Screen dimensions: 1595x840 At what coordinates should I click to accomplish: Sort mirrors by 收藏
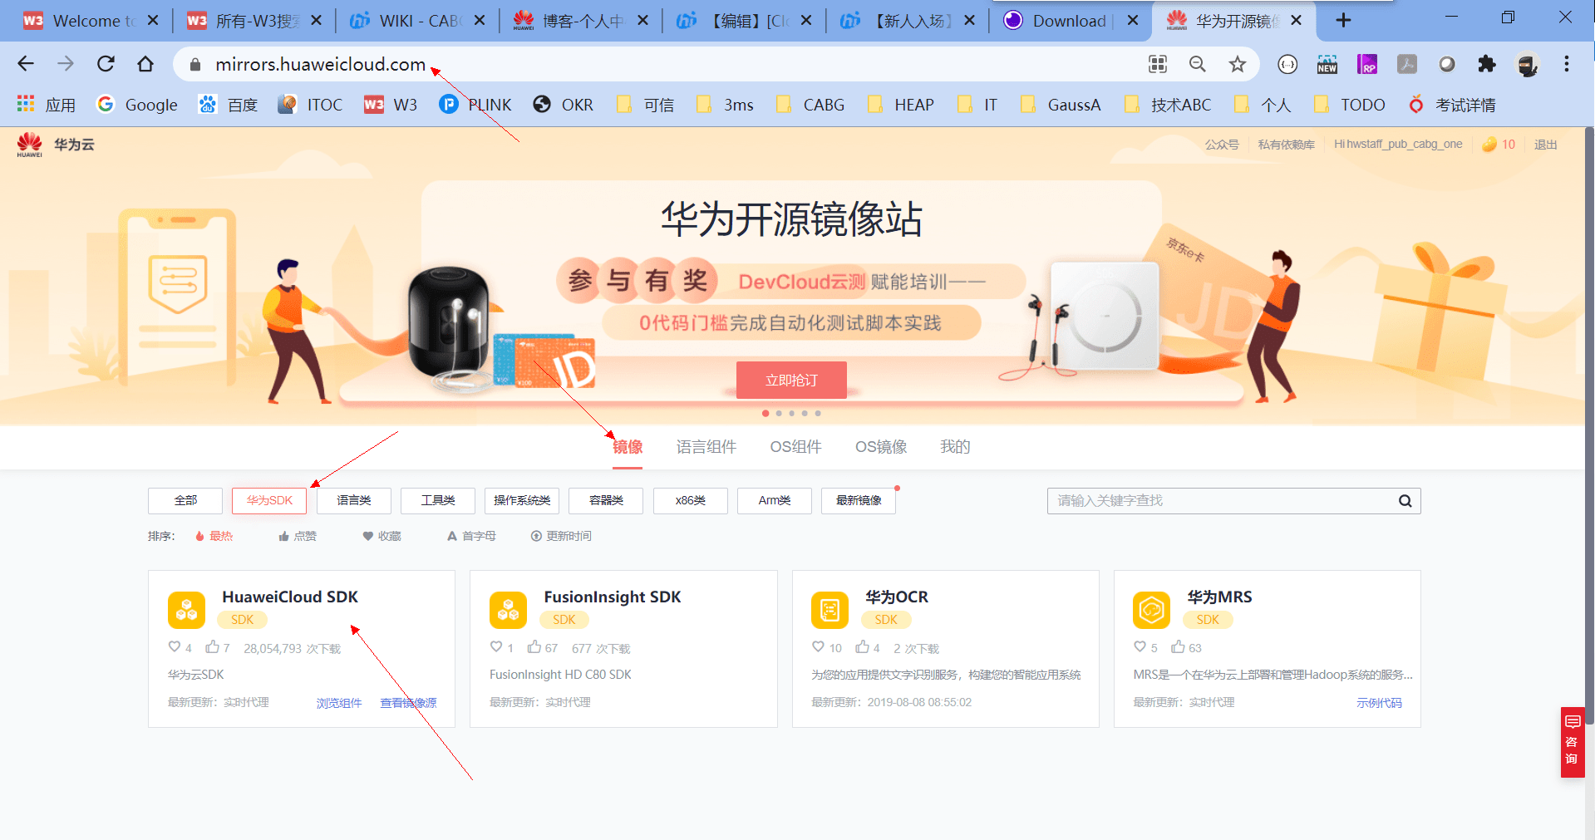[x=382, y=536]
